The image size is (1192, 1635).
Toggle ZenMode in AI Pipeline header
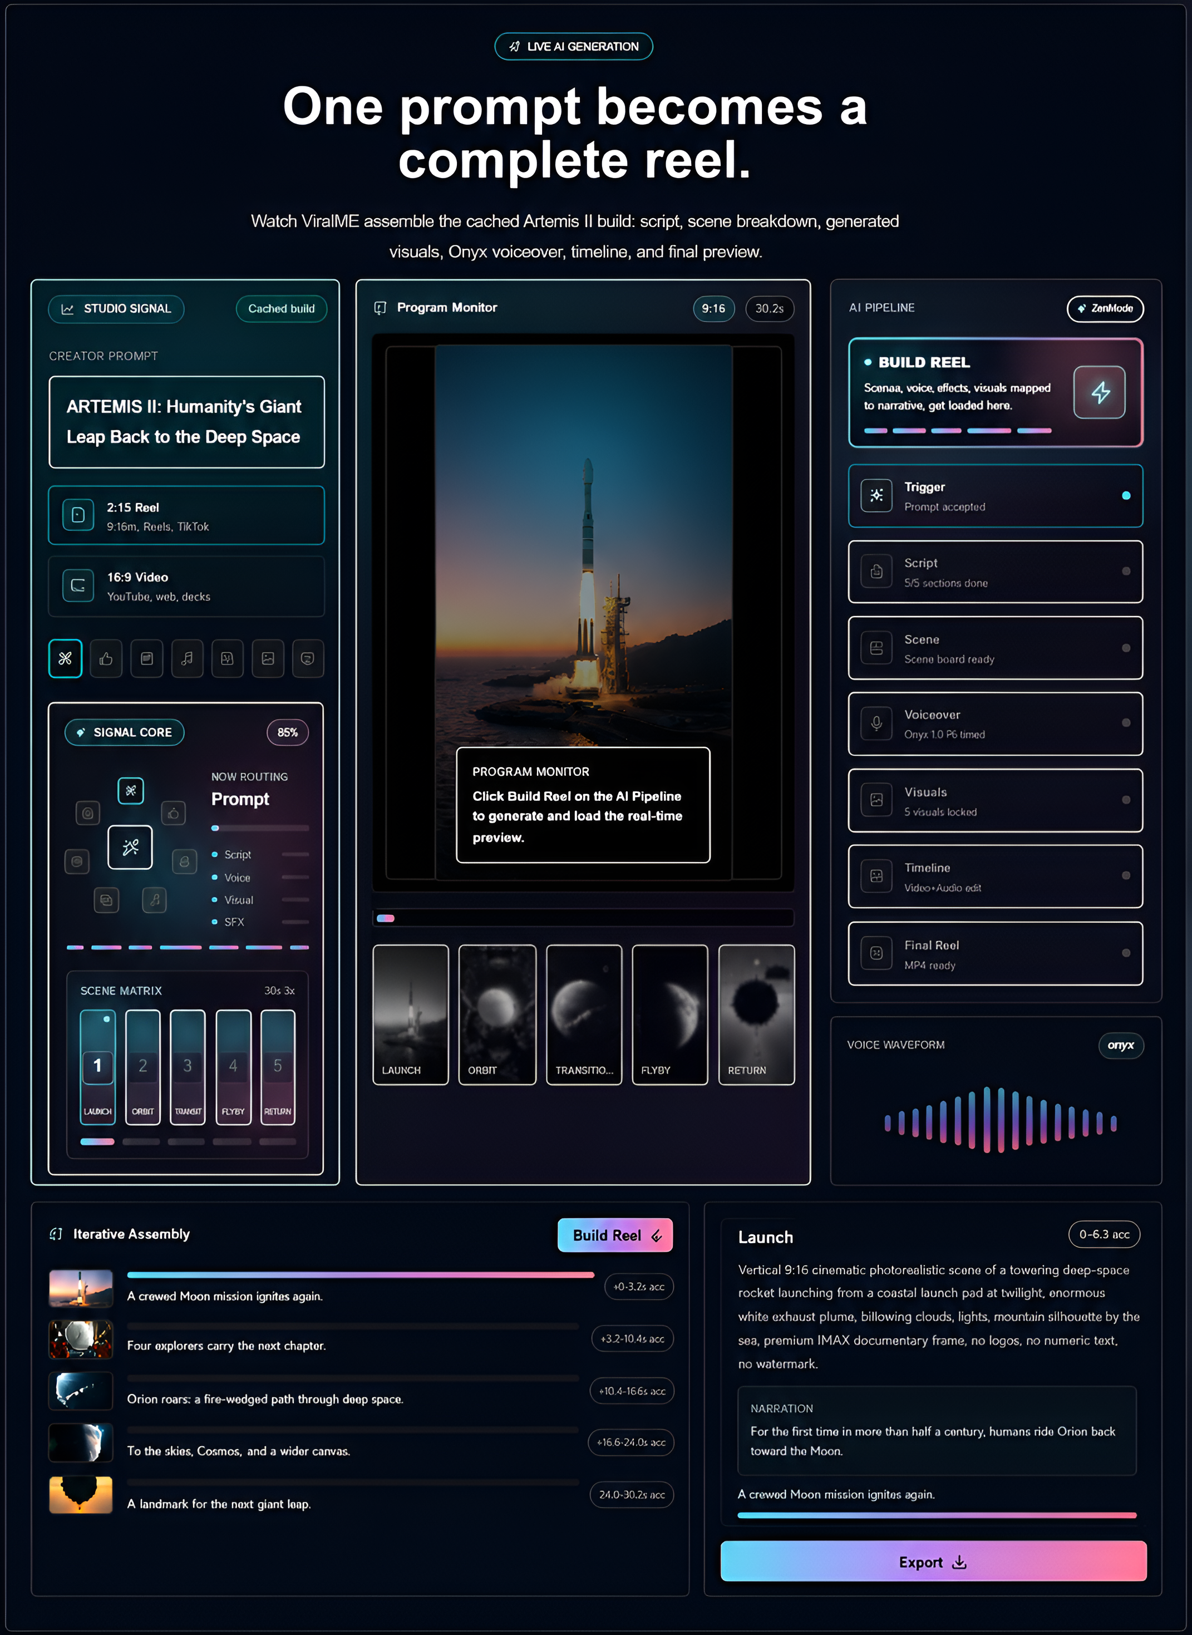1105,309
